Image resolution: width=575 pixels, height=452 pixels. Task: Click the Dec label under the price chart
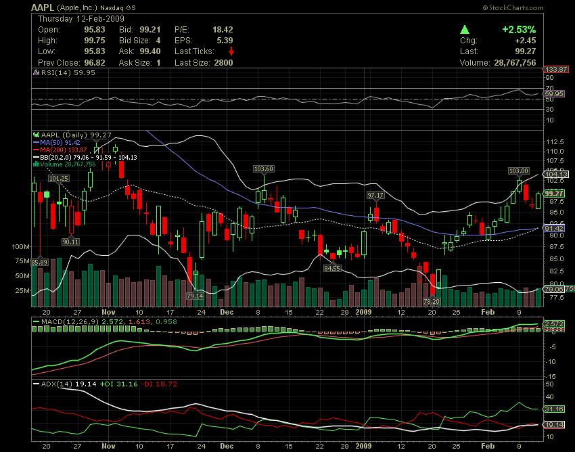pos(227,312)
